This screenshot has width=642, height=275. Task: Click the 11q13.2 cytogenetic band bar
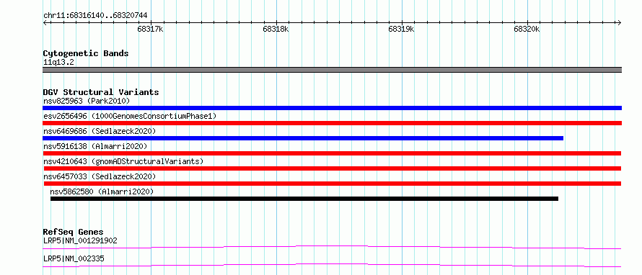[332, 70]
